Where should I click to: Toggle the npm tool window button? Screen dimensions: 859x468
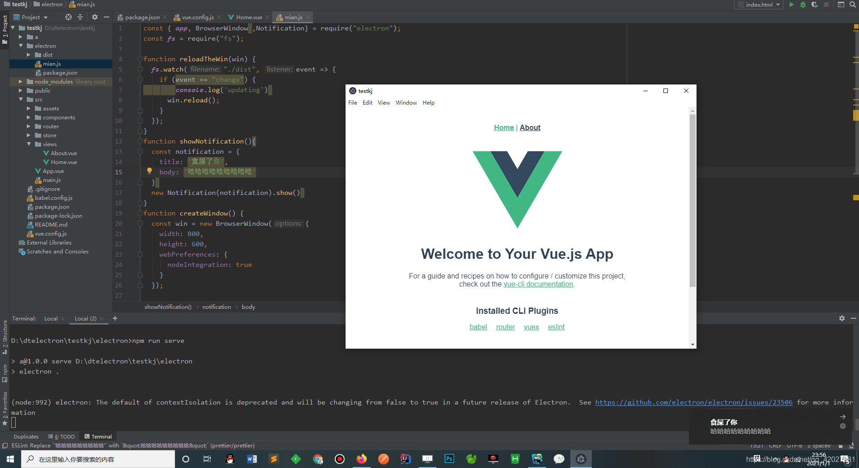coord(5,373)
